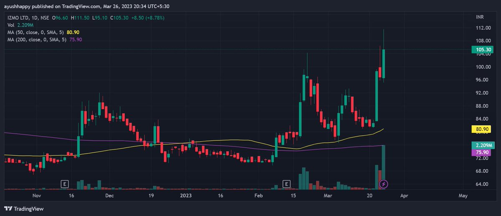Click the 112.00 price axis label

(483, 28)
